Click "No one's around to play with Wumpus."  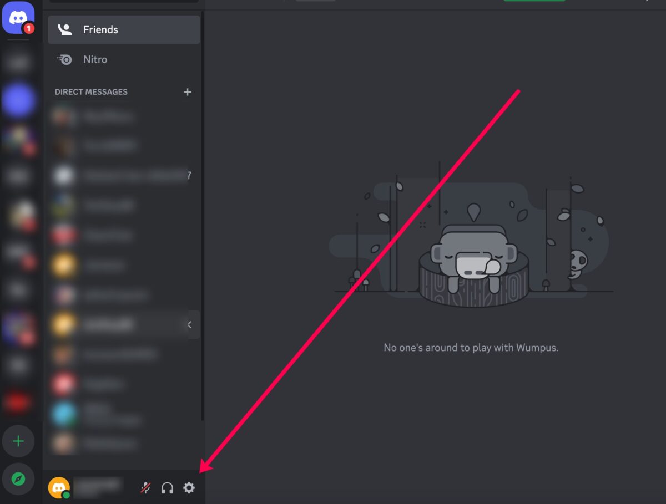pos(471,348)
